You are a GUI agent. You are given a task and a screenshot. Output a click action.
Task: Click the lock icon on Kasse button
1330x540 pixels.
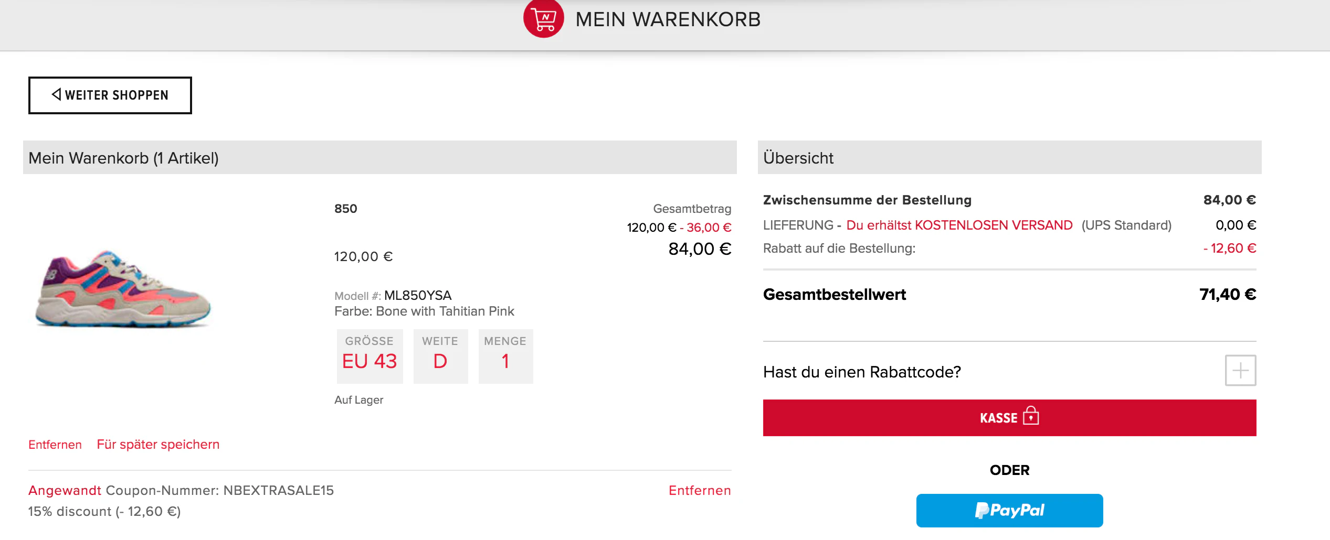pos(1031,415)
